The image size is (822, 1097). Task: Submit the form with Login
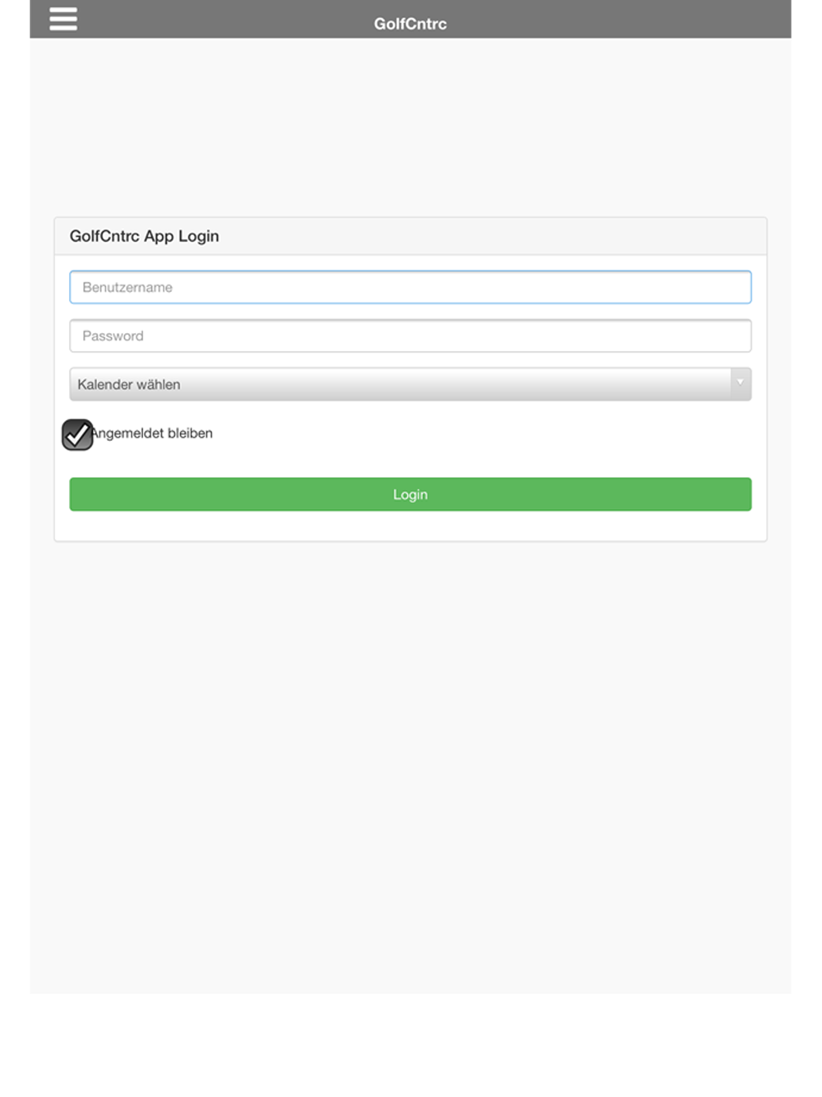click(x=410, y=494)
